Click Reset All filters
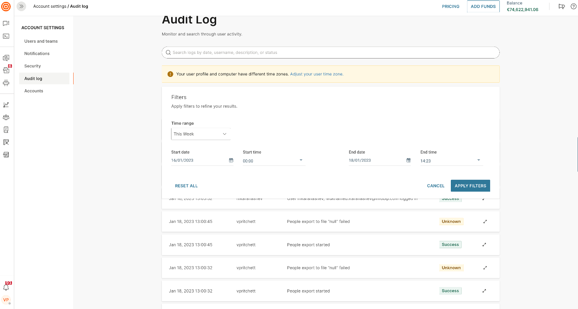This screenshot has width=578, height=309. (186, 186)
